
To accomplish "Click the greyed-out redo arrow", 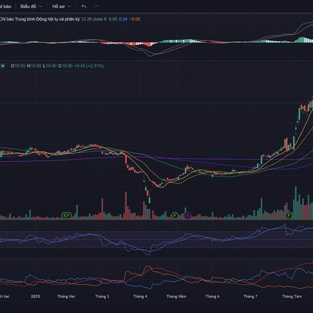I will coord(96,6).
